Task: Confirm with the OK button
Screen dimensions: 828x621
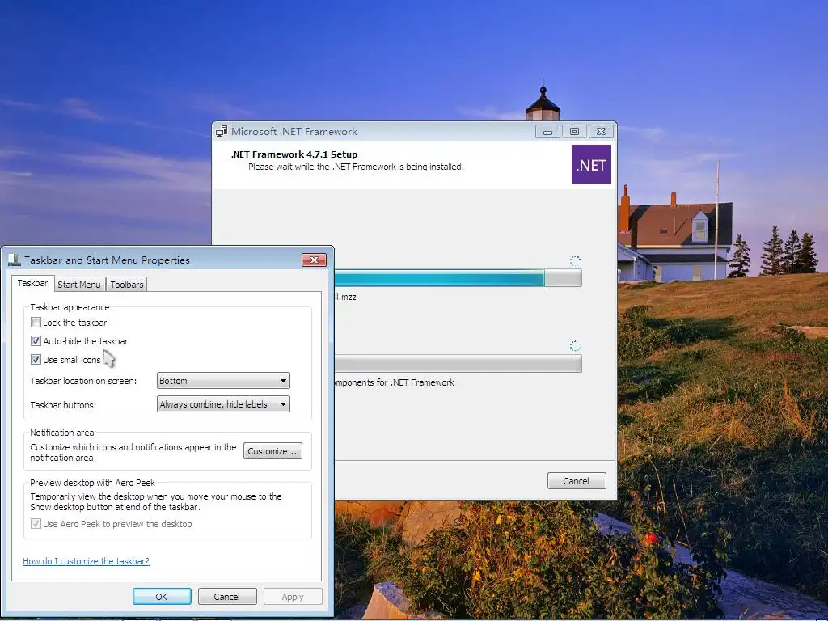Action: point(162,597)
